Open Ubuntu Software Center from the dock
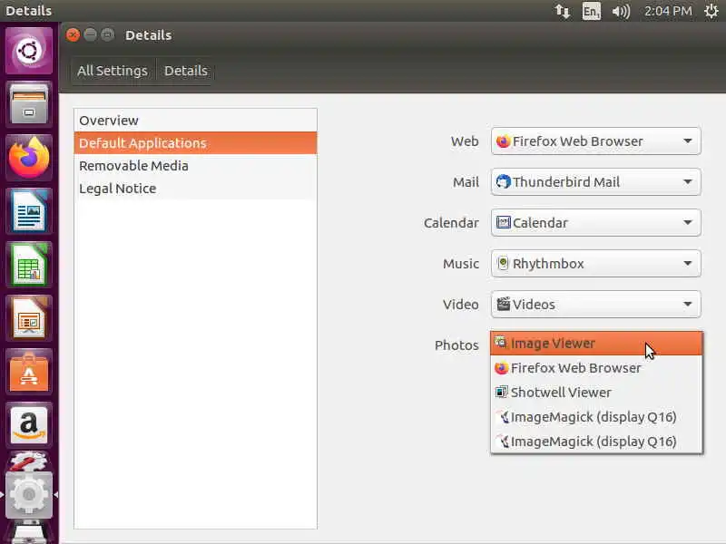726x544 pixels. pos(29,372)
